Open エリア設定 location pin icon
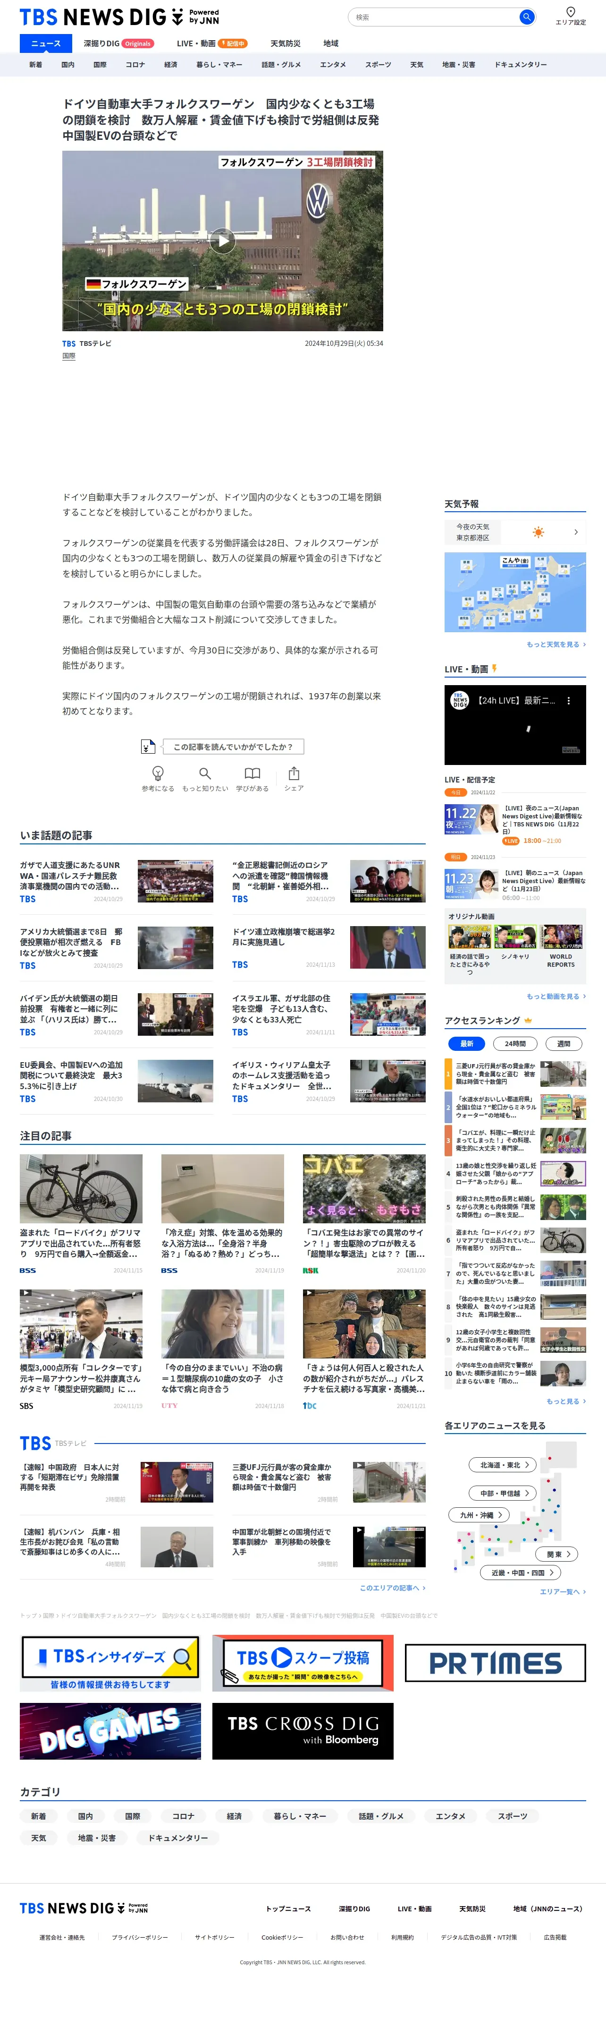606x2028 pixels. [x=571, y=12]
